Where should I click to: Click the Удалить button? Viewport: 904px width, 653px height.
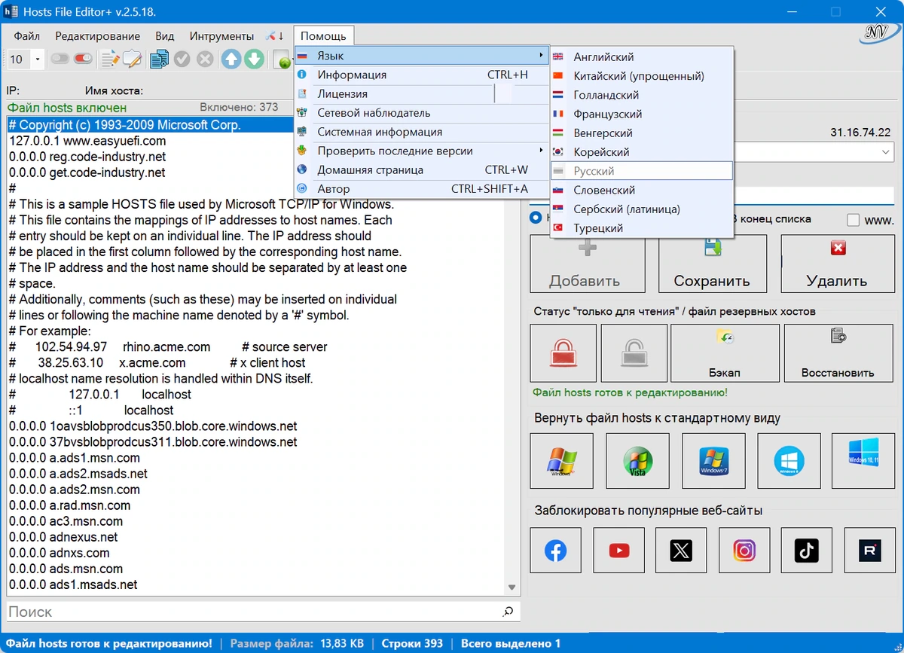coord(837,264)
